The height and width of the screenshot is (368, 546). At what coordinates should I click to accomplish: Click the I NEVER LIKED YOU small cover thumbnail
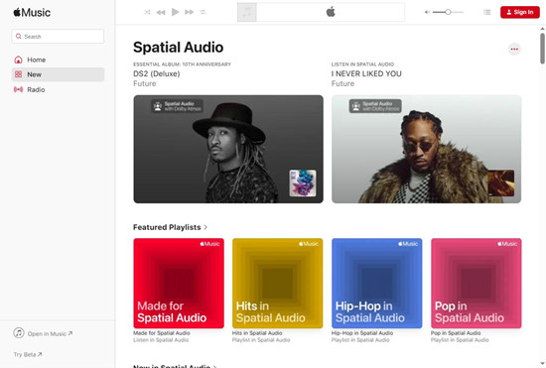(x=500, y=183)
